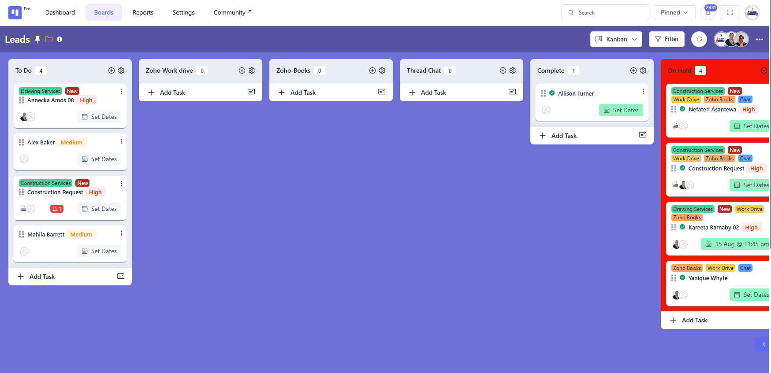
Task: Open the Reports menu item
Action: coord(143,13)
